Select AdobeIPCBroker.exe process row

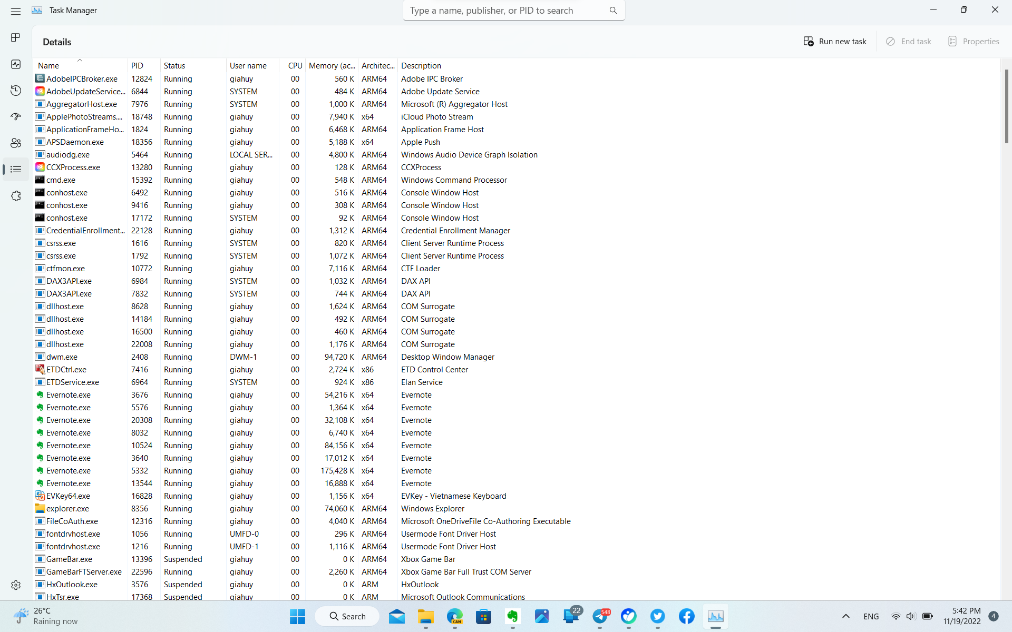click(x=517, y=78)
